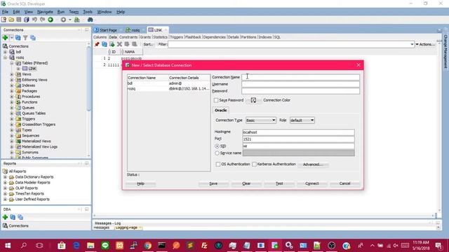Click the Delete Selected Row X icon
Viewport: 449px width, 252px height.
(119, 44)
